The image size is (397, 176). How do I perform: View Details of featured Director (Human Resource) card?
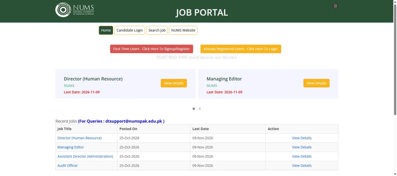[x=174, y=83]
